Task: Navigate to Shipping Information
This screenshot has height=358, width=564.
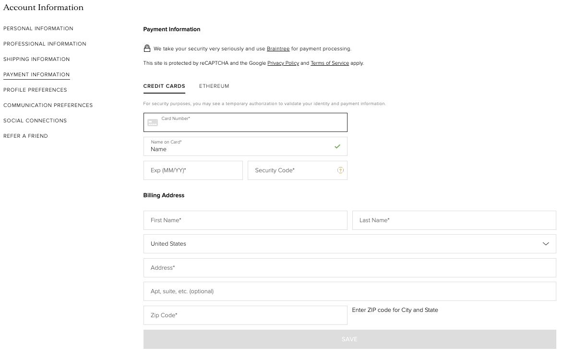Action: 36,59
